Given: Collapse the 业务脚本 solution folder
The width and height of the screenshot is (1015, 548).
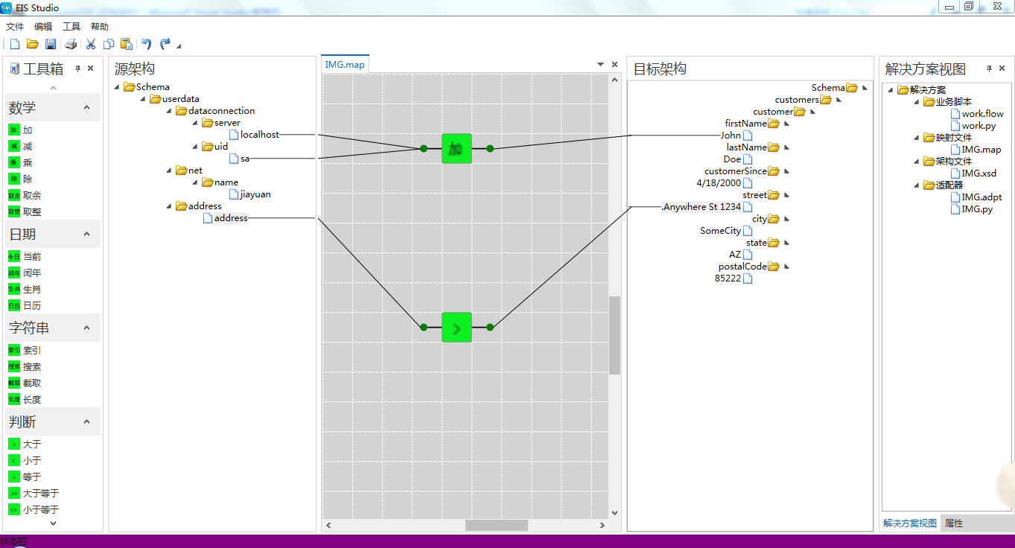Looking at the screenshot, I should (x=917, y=102).
